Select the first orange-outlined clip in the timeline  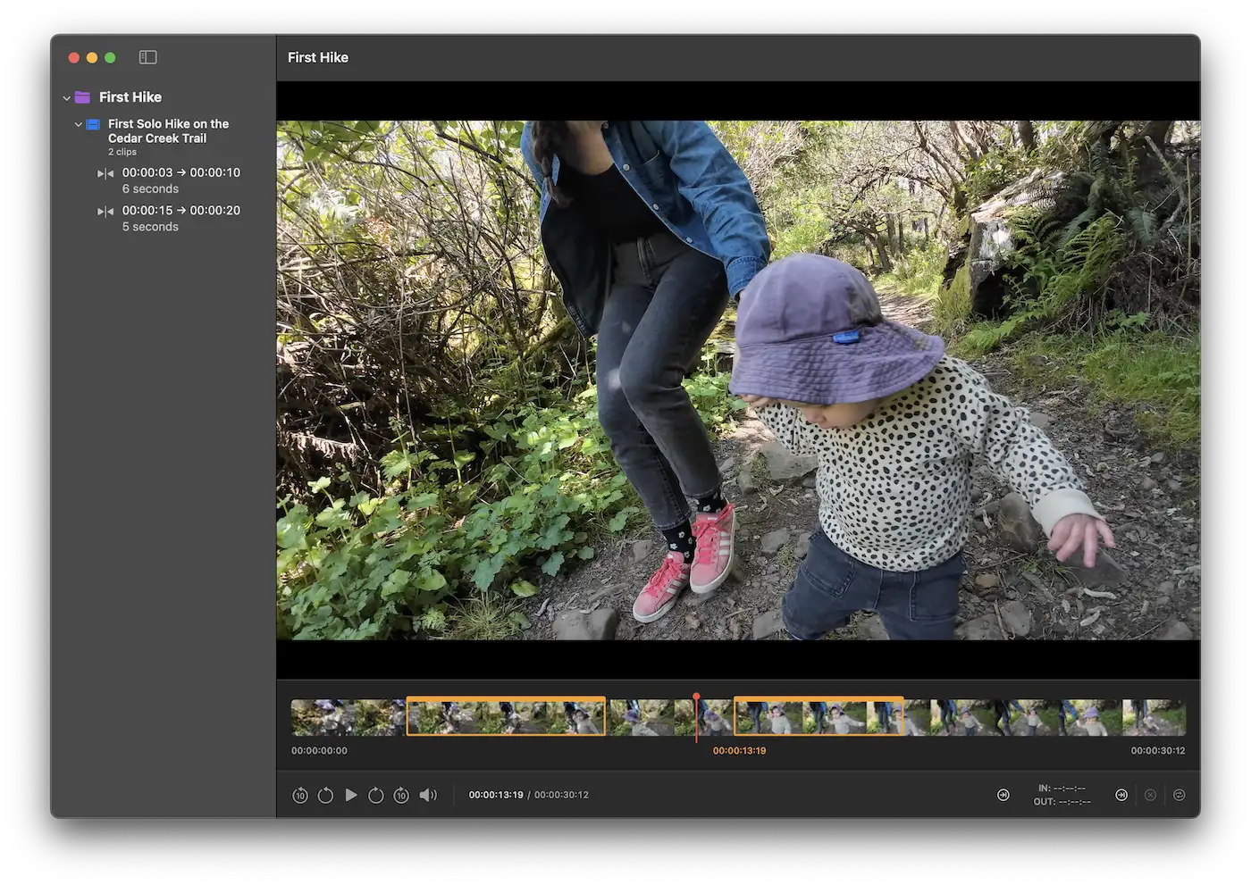pos(506,716)
